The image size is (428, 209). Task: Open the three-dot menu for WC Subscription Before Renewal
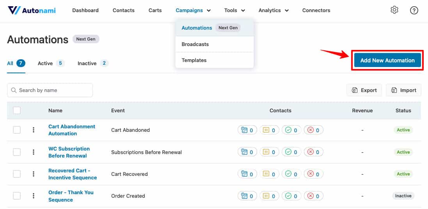tap(34, 152)
